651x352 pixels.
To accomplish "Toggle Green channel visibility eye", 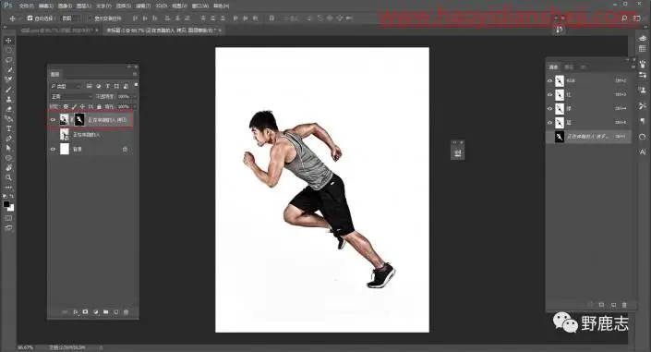I will point(550,109).
